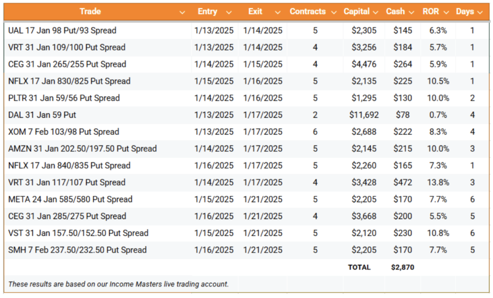Click the Trade header label

pyautogui.click(x=90, y=12)
